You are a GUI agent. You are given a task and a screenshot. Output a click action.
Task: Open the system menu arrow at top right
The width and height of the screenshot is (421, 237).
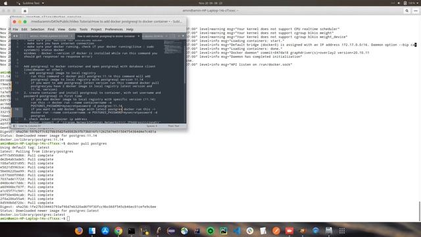pos(418,3)
